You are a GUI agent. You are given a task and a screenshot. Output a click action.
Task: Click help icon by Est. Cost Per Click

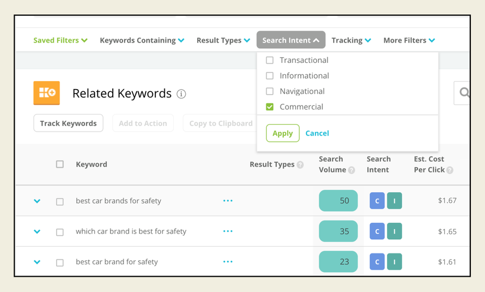pyautogui.click(x=450, y=170)
